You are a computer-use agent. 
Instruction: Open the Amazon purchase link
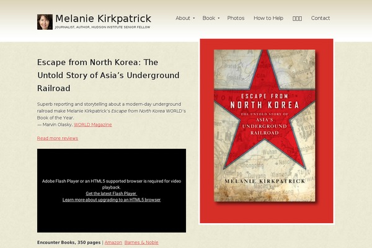(x=113, y=242)
